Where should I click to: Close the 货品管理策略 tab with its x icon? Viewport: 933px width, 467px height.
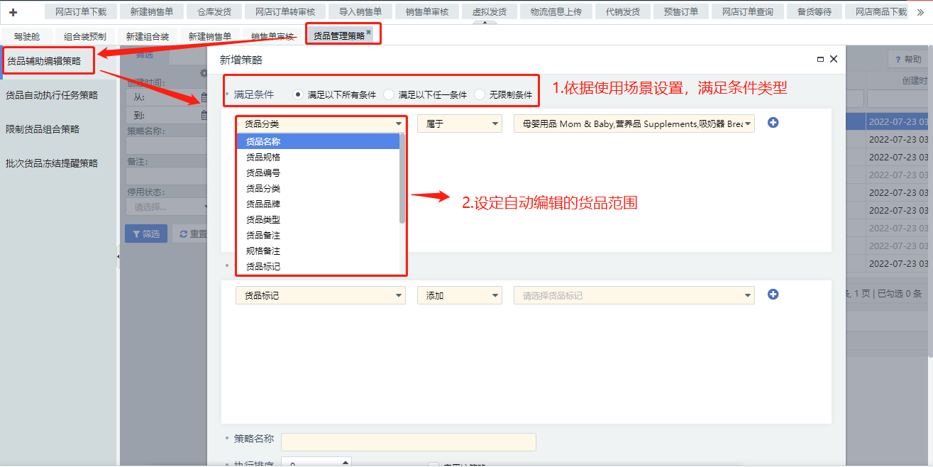[368, 33]
